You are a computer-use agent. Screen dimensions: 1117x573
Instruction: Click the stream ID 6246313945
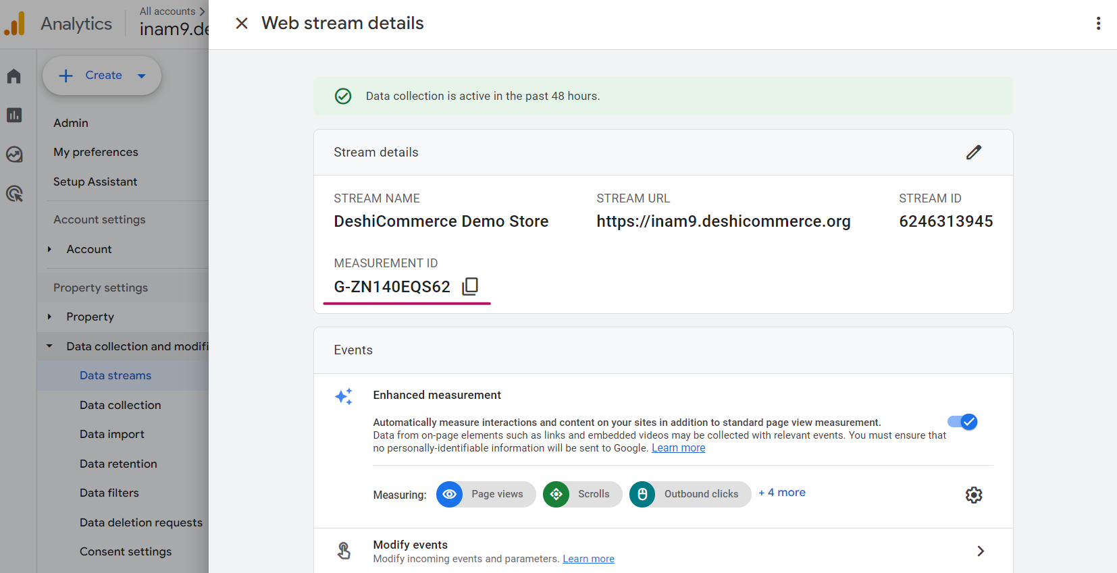(945, 221)
